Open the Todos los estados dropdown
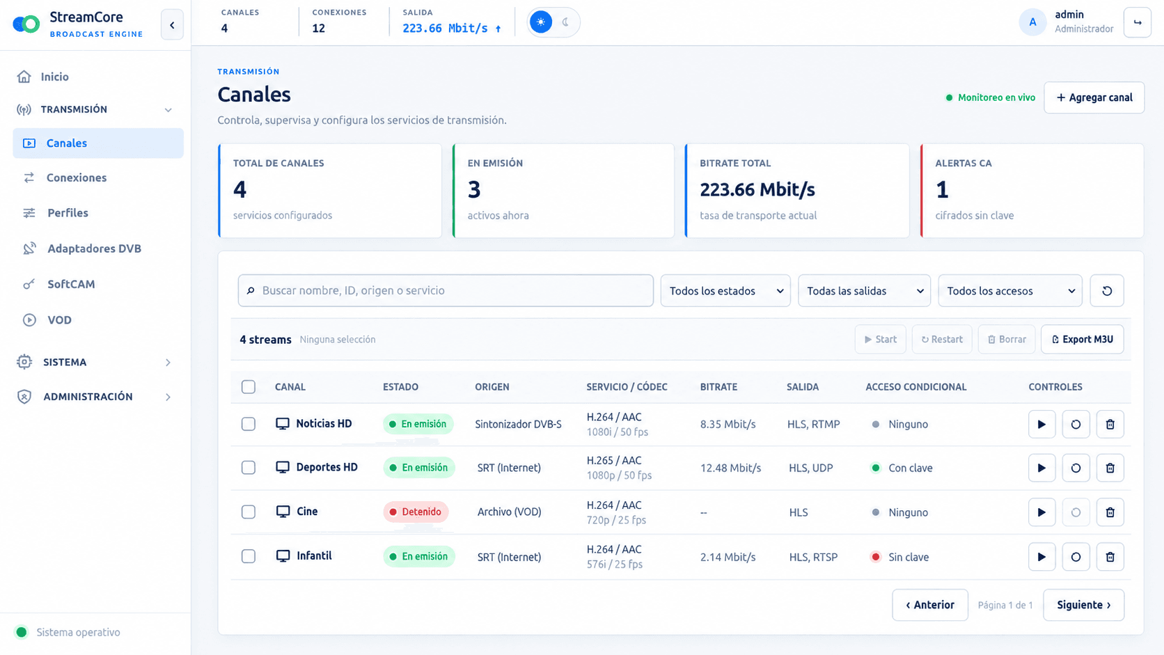 (725, 291)
